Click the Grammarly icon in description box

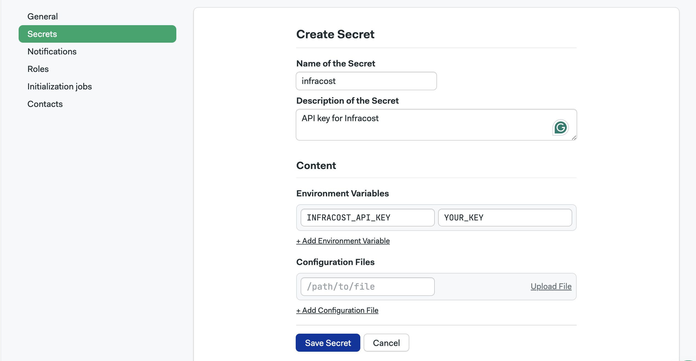tap(560, 127)
